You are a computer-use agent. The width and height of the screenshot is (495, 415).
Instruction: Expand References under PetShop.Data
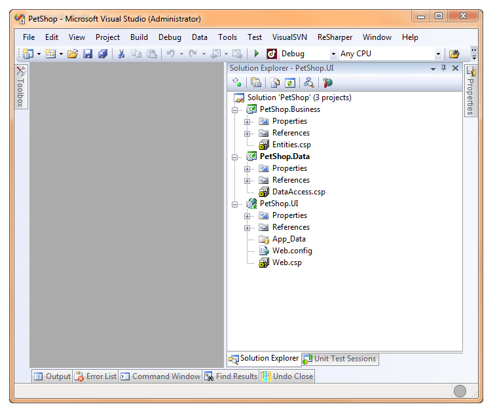(247, 181)
